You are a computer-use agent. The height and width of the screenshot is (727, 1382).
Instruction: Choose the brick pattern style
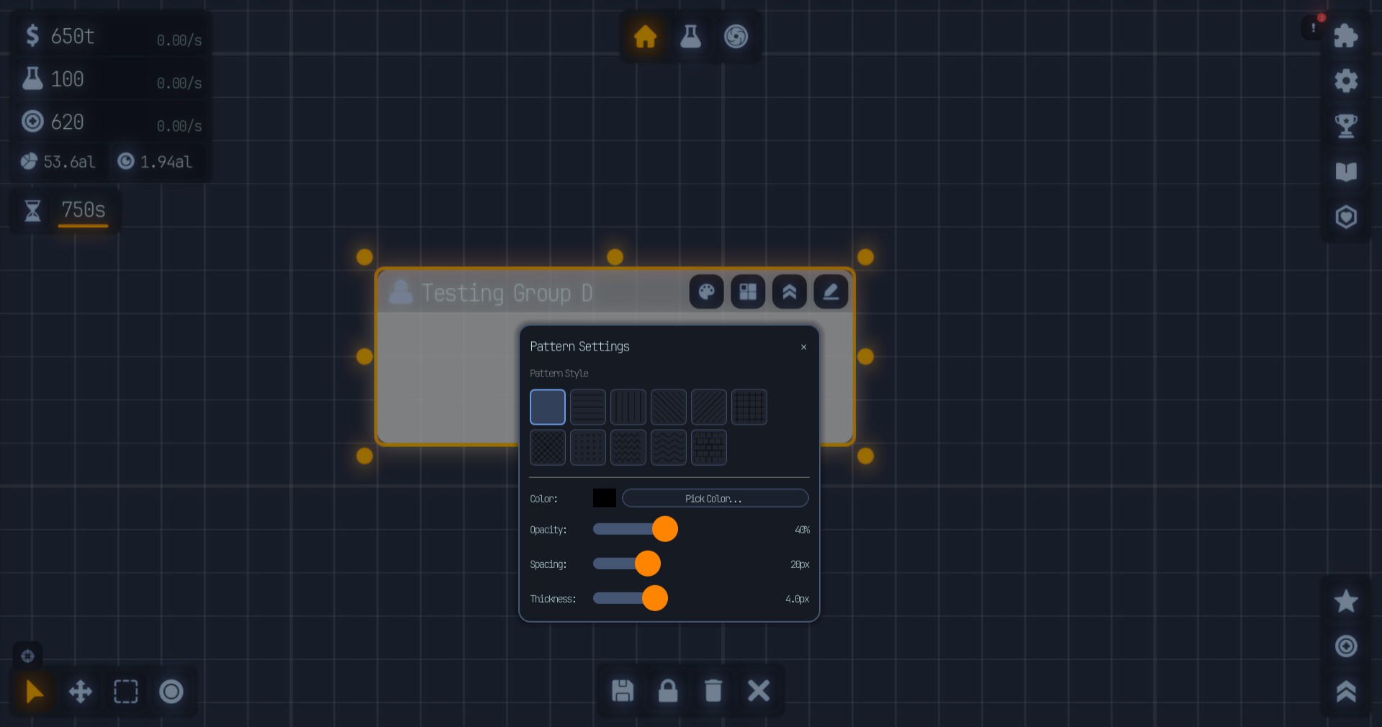coord(709,448)
